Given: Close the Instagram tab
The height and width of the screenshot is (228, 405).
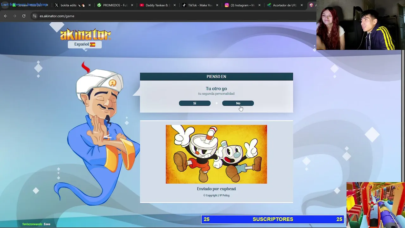Looking at the screenshot, I should pyautogui.click(x=259, y=5).
